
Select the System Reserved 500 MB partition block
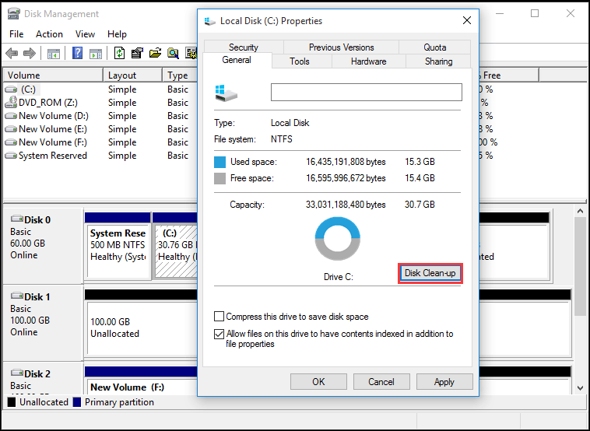pyautogui.click(x=118, y=246)
